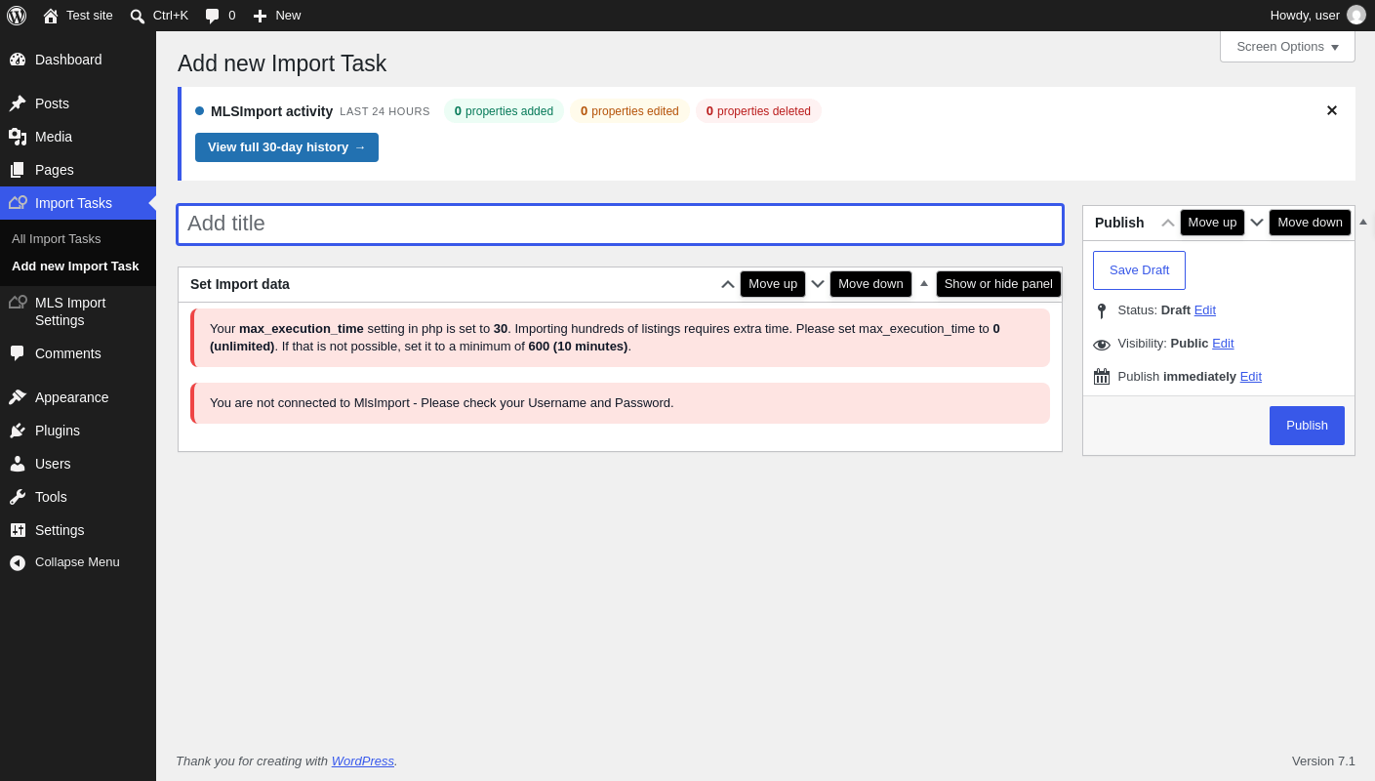
Task: Move the Publish panel up
Action: 1168,223
